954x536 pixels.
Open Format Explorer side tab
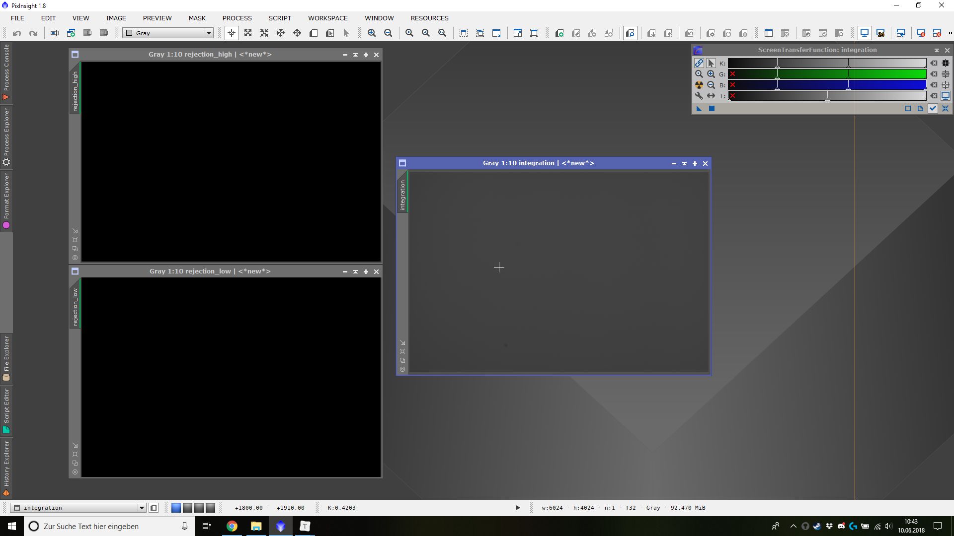pyautogui.click(x=6, y=201)
